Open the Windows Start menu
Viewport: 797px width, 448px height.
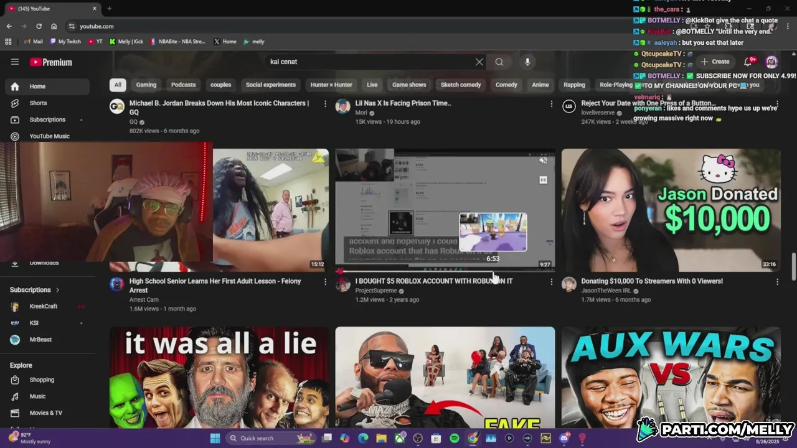tap(215, 438)
